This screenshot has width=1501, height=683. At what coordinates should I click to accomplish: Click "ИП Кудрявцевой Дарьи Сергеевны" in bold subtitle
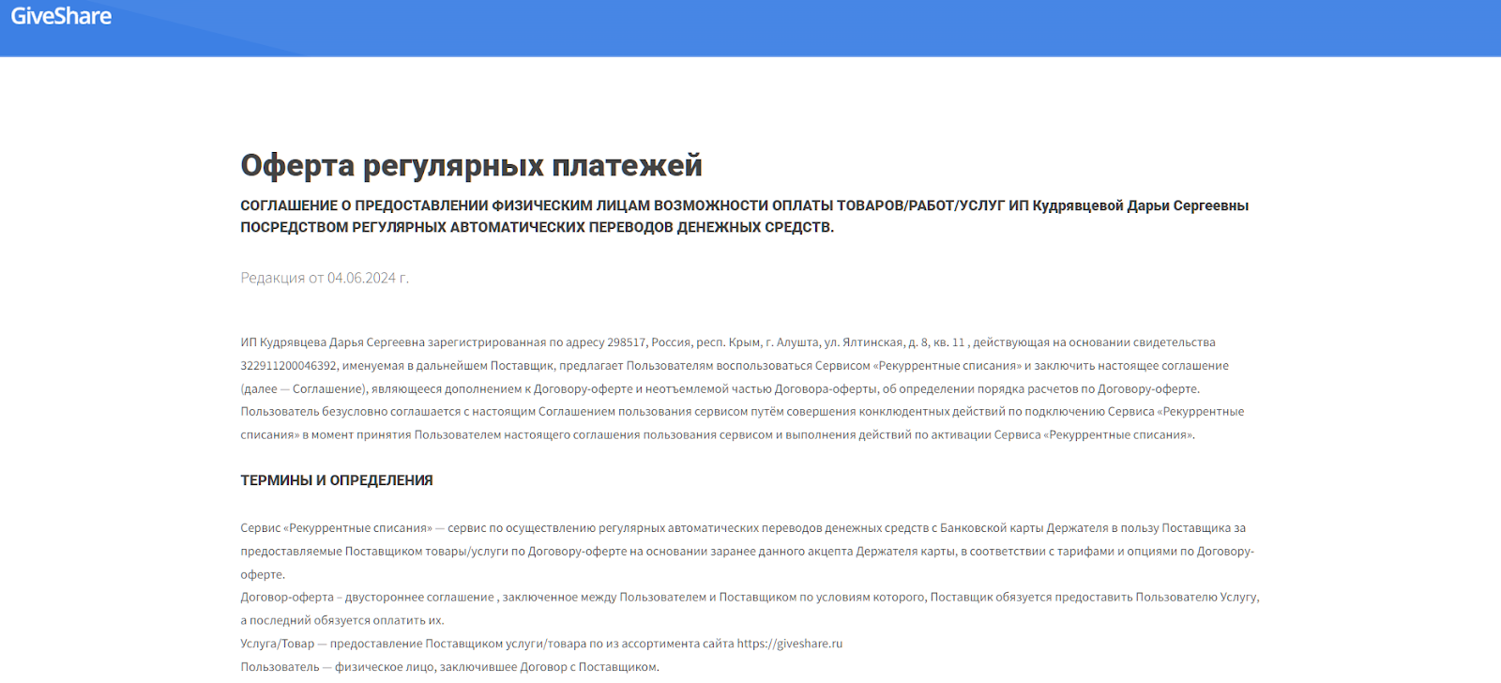point(1128,205)
